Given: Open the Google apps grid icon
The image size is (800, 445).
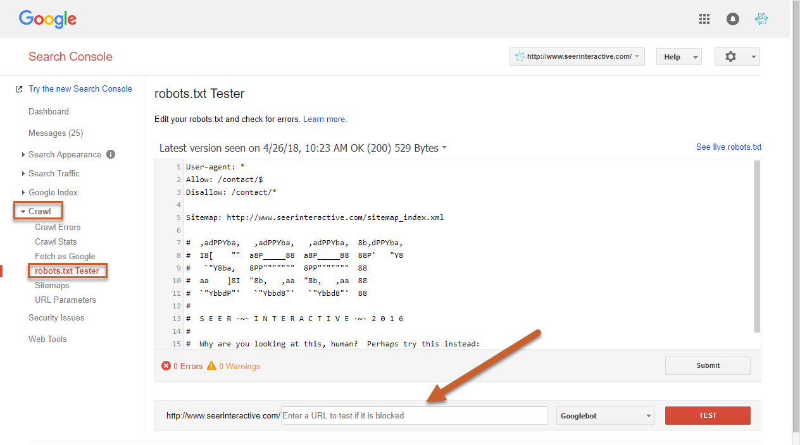Looking at the screenshot, I should 704,19.
